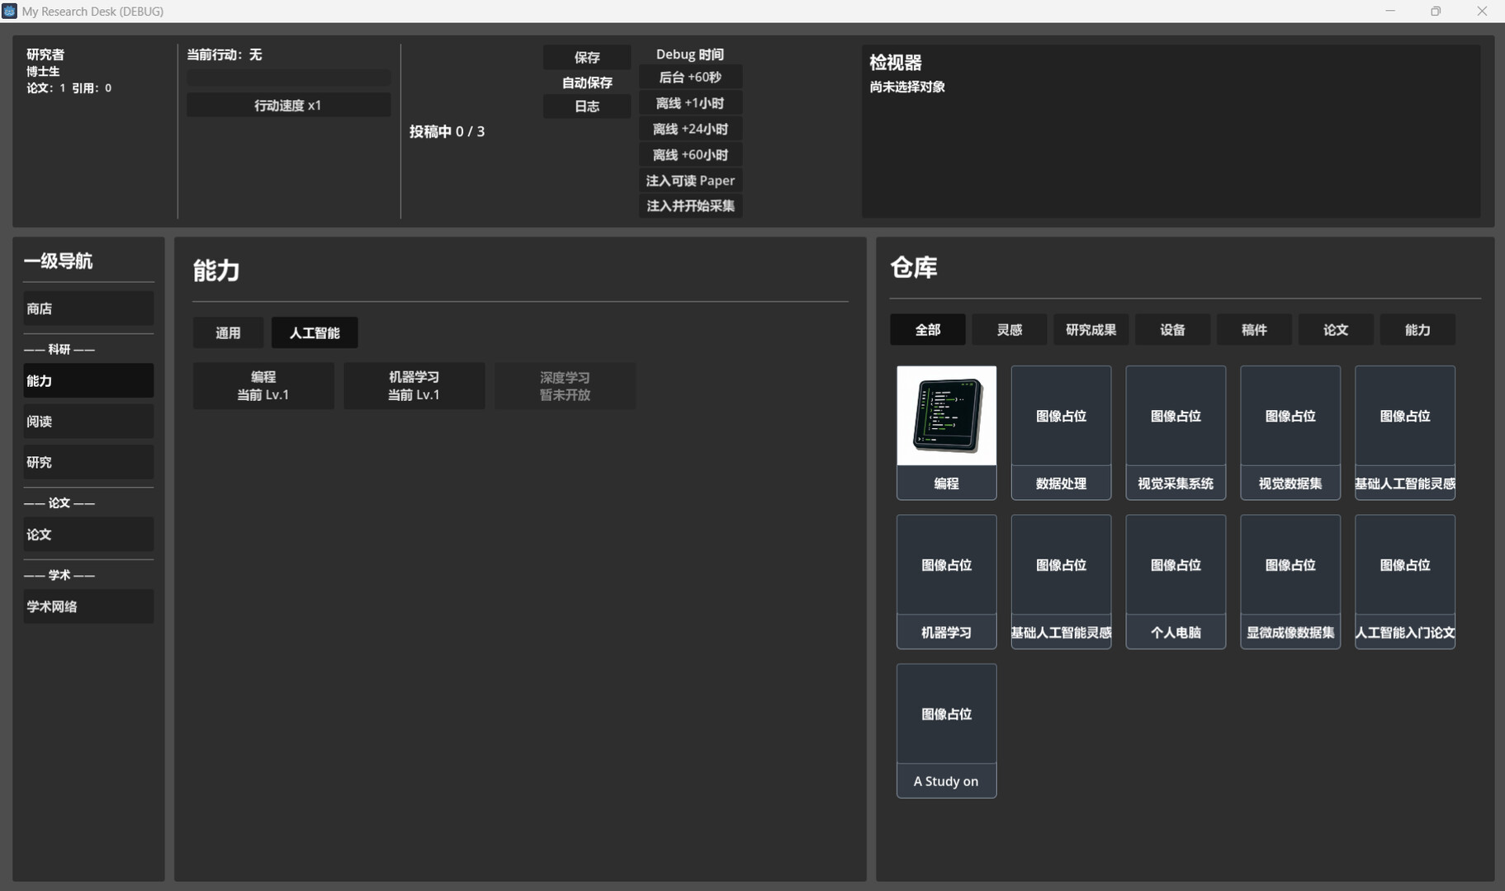Open the 日志 log button
Viewport: 1505px width, 891px height.
pos(587,106)
